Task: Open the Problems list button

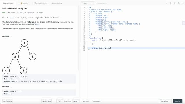Action: coord(8,101)
